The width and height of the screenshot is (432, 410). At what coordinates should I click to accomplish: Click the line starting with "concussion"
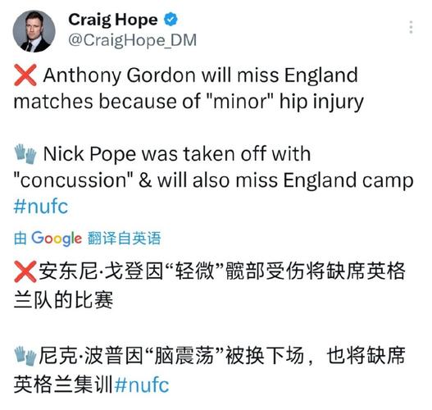(x=213, y=180)
